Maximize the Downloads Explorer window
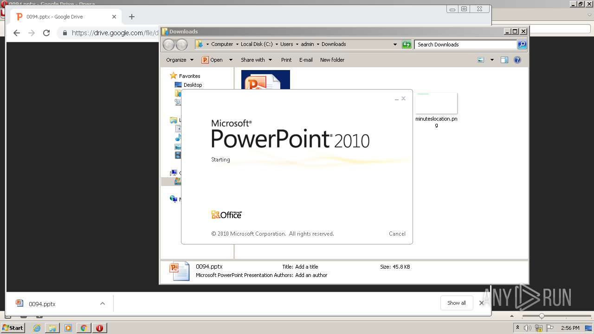This screenshot has height=334, width=594. coord(515,32)
